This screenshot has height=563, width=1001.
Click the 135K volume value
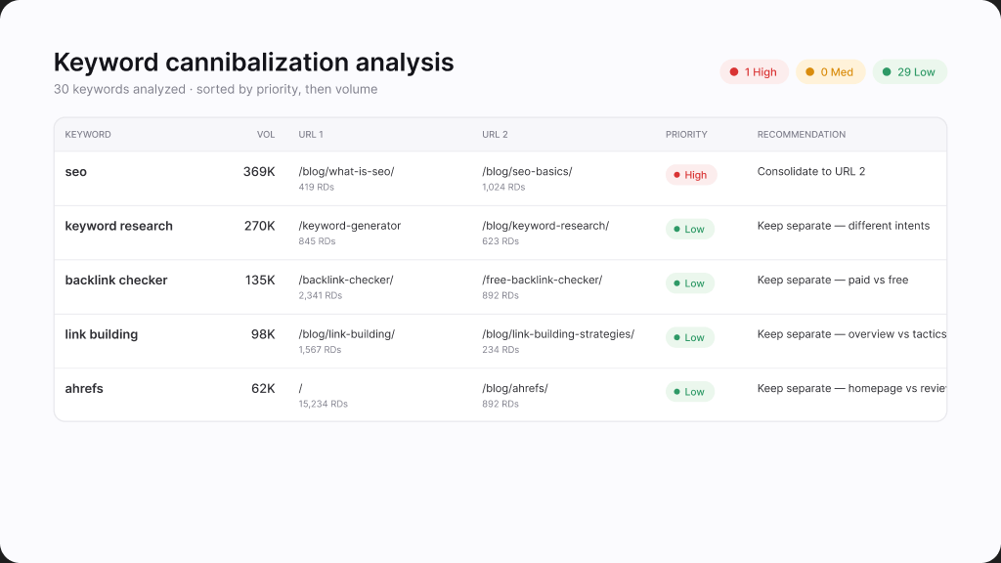pos(260,281)
